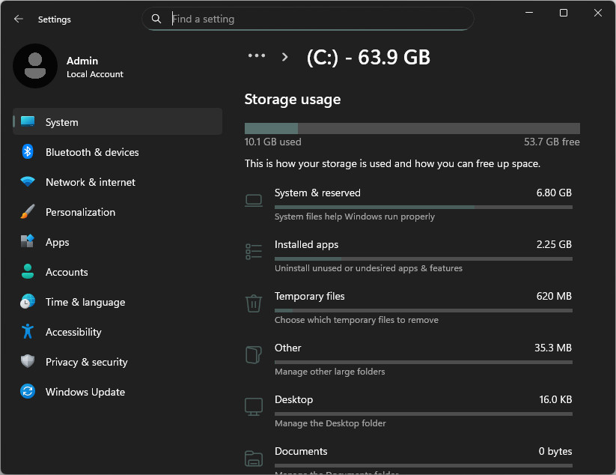Image resolution: width=616 pixels, height=475 pixels.
Task: Open the Apps category
Action: (118, 242)
